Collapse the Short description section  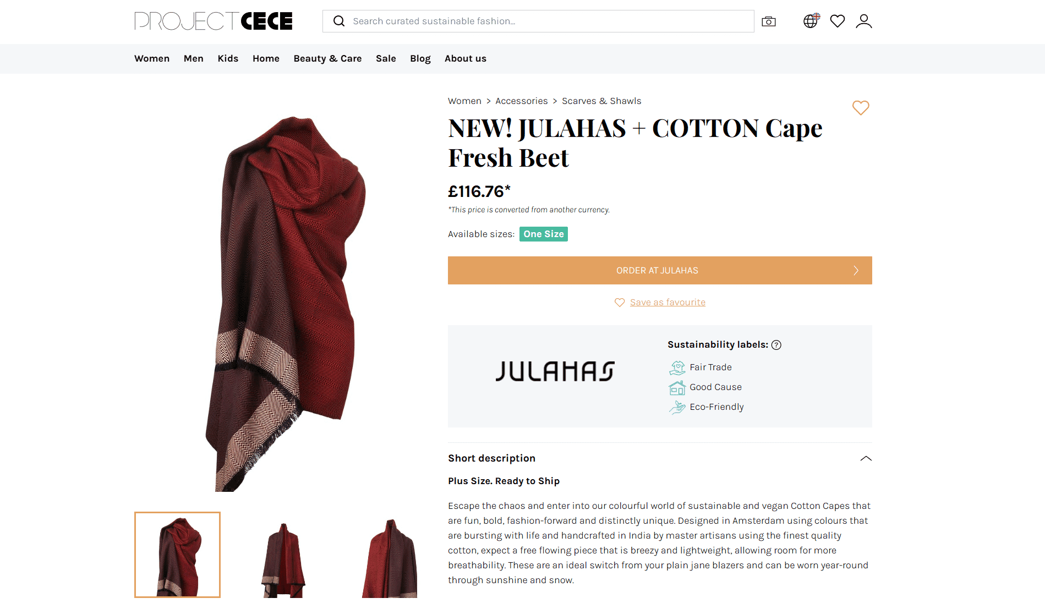[x=866, y=458]
